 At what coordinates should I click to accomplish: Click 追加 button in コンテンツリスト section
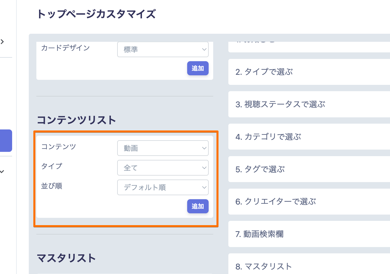198,206
